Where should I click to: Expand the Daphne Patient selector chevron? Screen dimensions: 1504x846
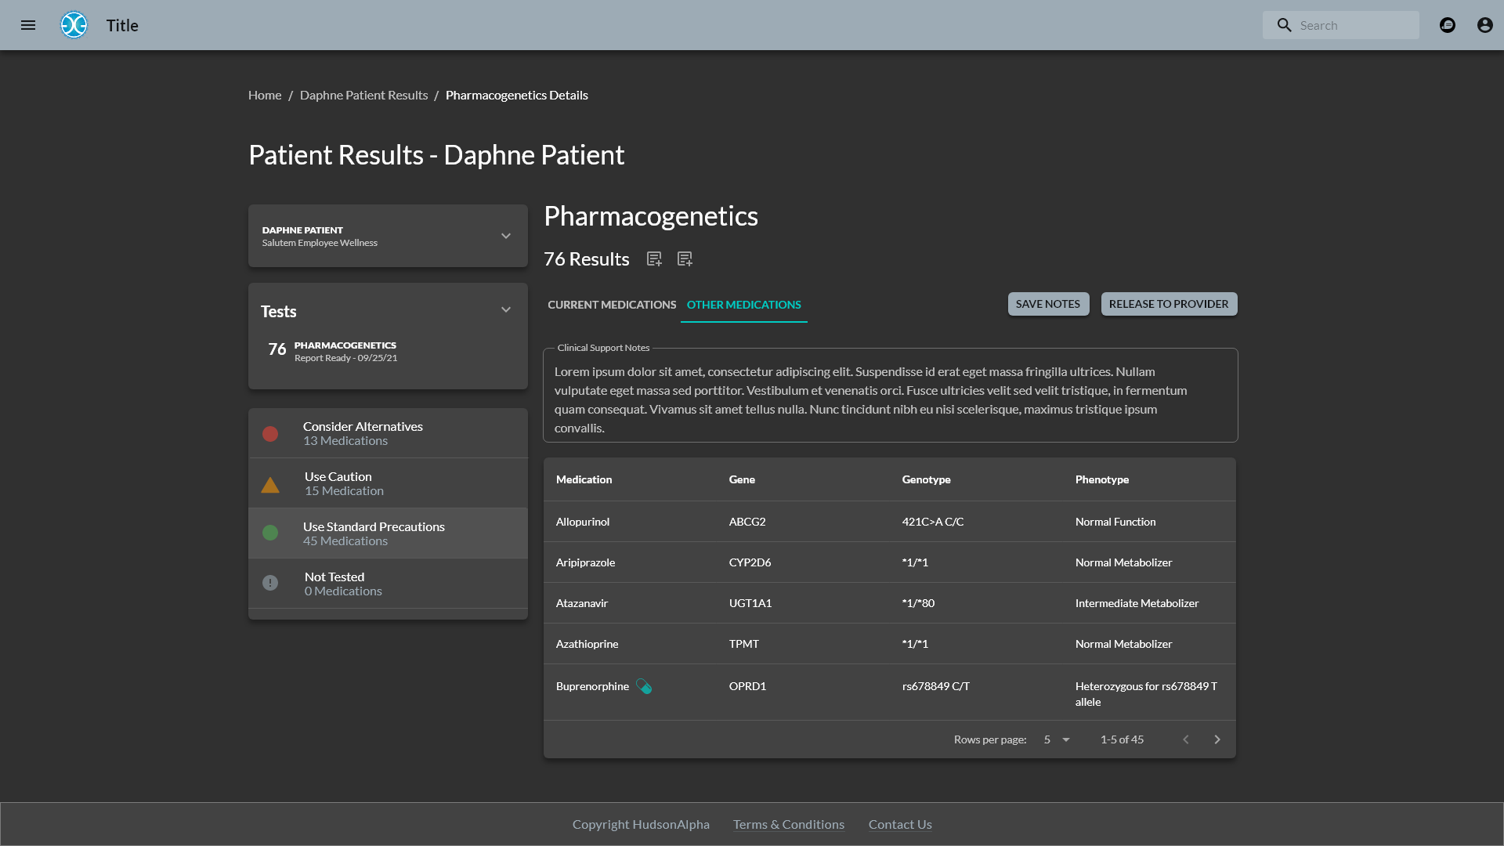point(506,236)
